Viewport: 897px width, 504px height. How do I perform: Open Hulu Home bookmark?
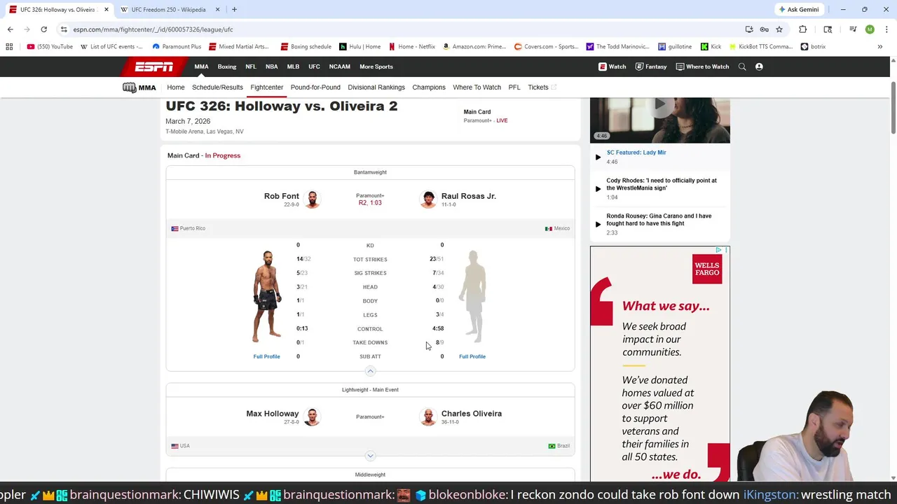(360, 47)
